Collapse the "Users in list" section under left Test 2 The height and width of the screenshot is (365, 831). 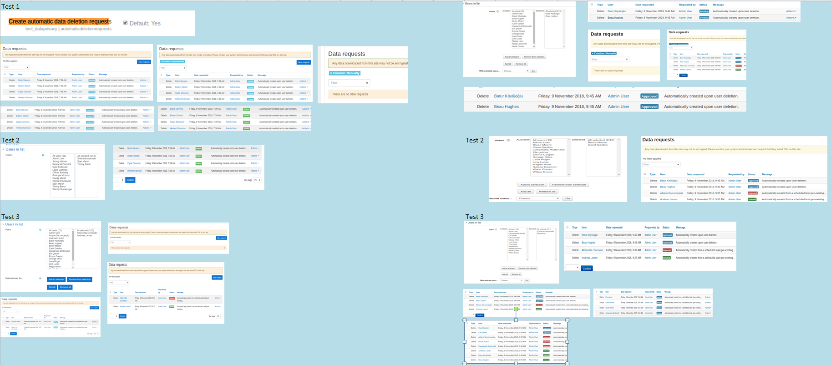[3, 149]
